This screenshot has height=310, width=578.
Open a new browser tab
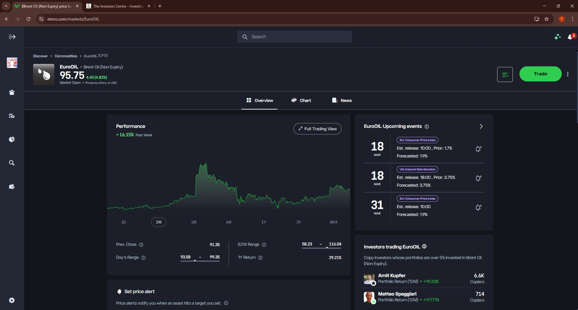160,6
